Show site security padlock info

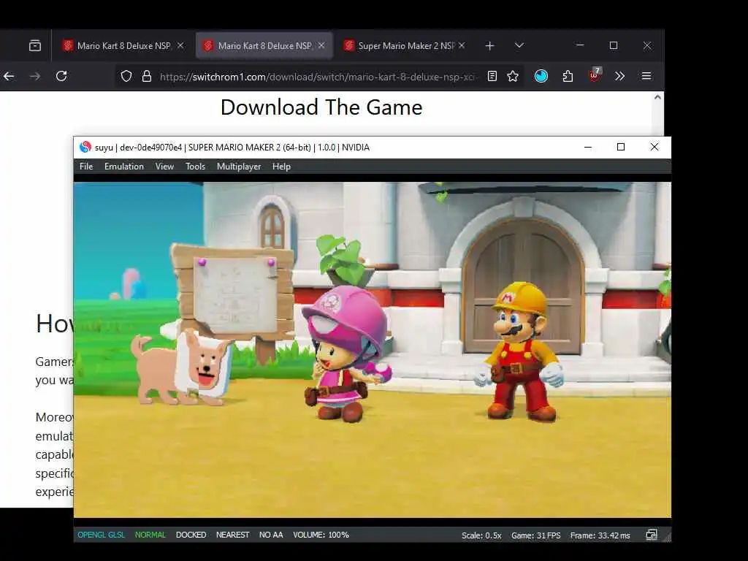point(147,76)
